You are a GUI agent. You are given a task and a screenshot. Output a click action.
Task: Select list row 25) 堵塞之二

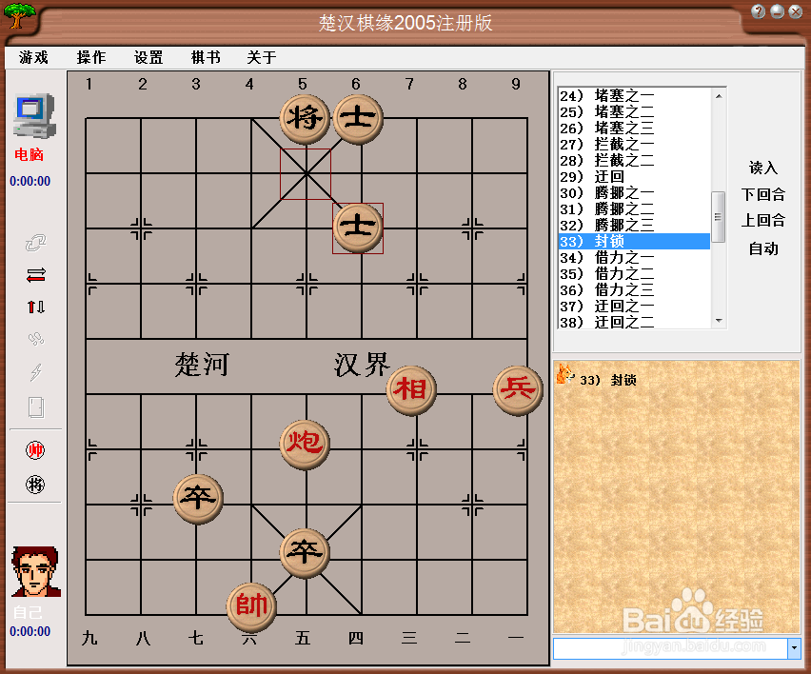click(634, 111)
